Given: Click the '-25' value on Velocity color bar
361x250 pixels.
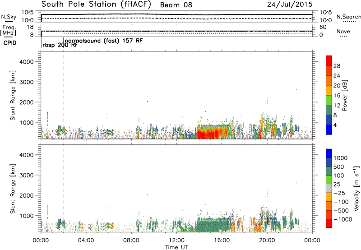Looking at the screenshot, I should point(339,193).
